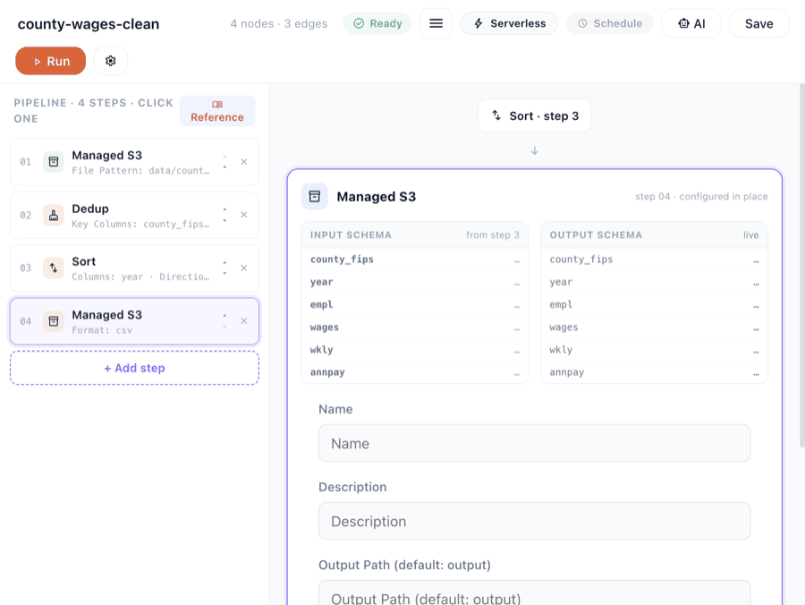Select step 04 Managed S3 in pipeline
This screenshot has width=805, height=605.
pyautogui.click(x=134, y=321)
